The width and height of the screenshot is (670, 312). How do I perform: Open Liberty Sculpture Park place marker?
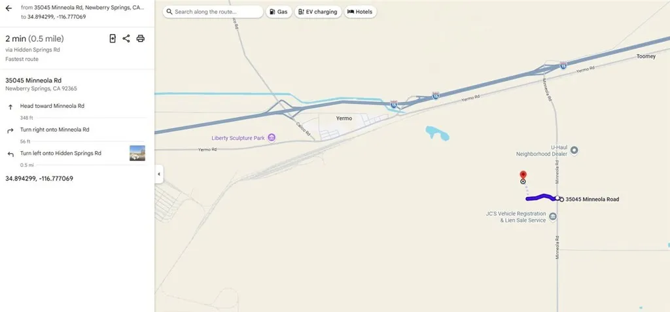click(272, 137)
